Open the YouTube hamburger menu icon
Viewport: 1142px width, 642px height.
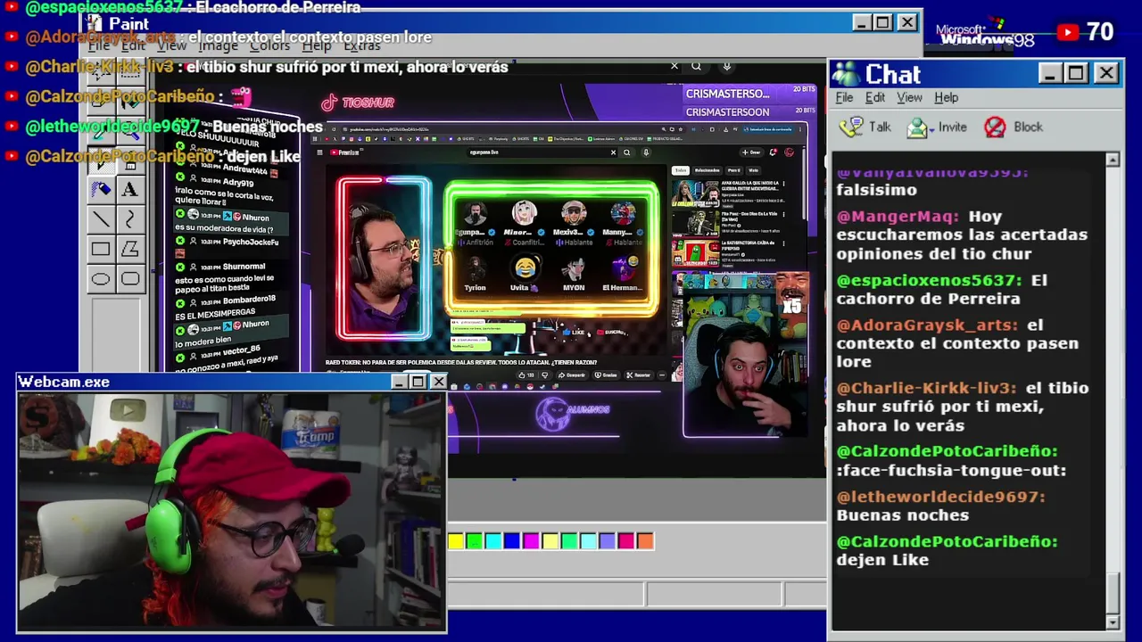[x=319, y=152]
